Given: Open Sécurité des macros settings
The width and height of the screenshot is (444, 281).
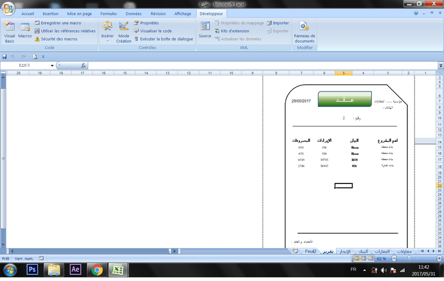Looking at the screenshot, I should [56, 39].
